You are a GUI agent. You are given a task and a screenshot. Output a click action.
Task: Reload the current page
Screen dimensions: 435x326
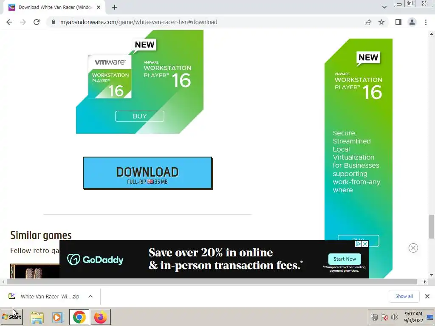click(x=37, y=22)
